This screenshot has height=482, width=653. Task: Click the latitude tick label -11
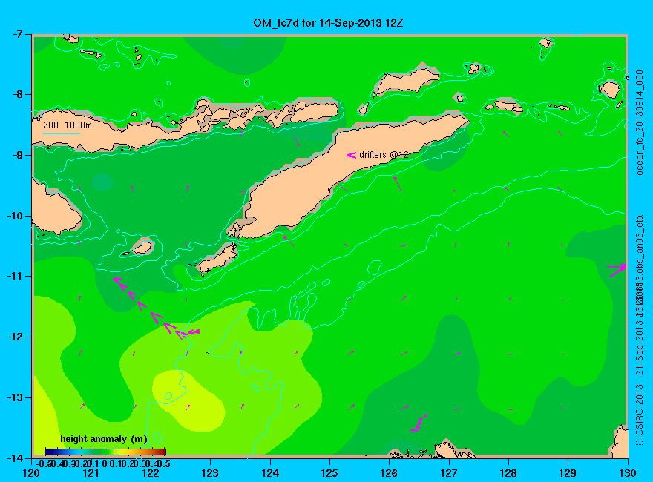16,276
